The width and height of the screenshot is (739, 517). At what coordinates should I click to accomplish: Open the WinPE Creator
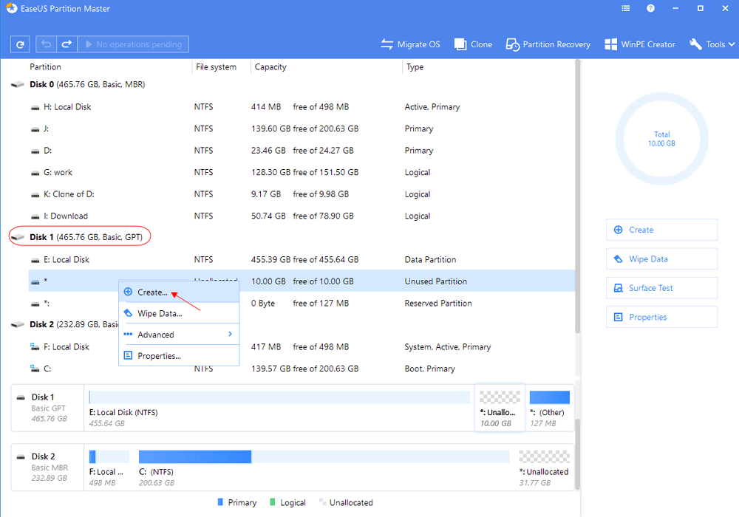tap(639, 44)
